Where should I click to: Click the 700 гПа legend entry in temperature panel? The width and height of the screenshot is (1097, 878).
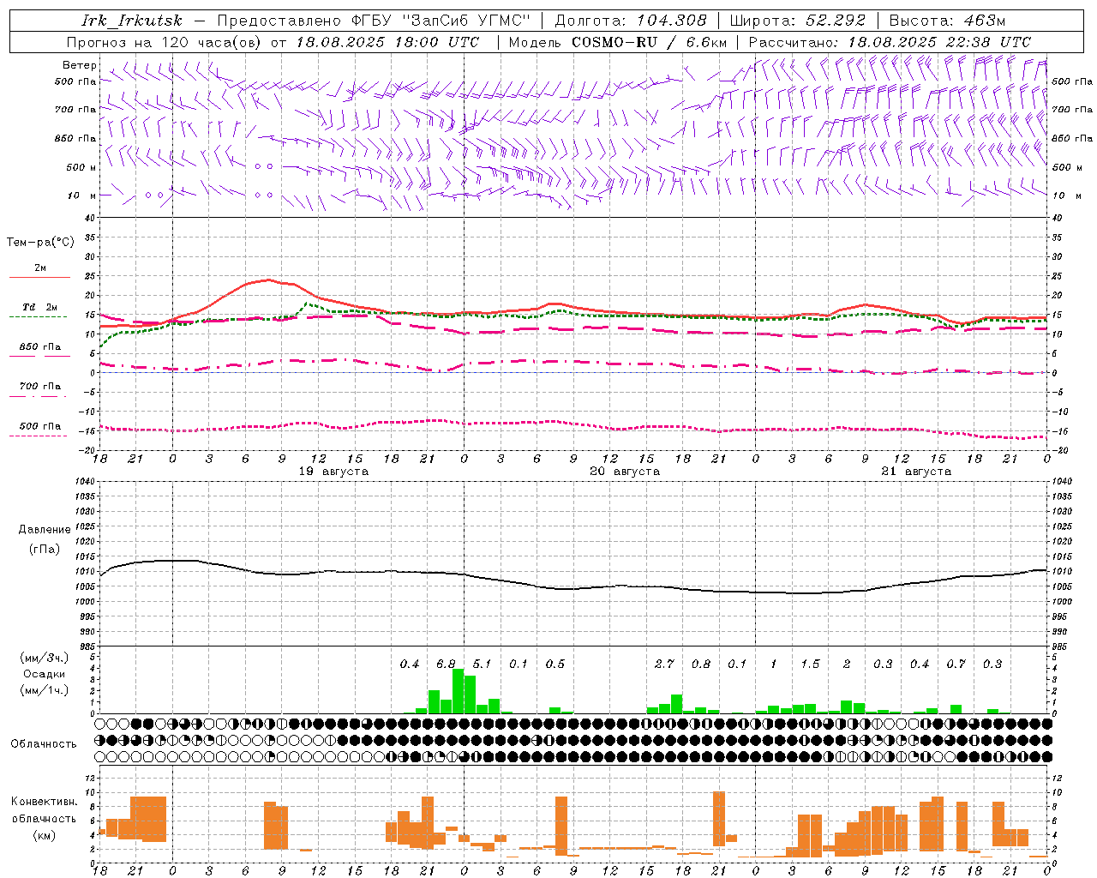point(39,387)
